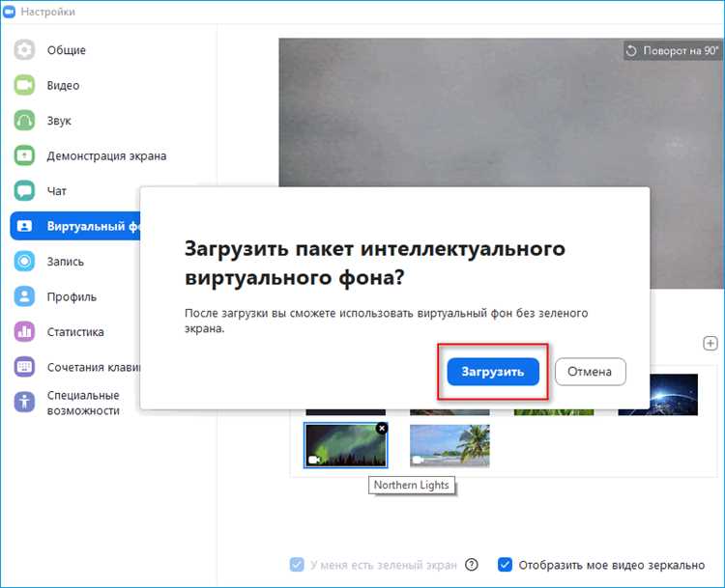The width and height of the screenshot is (725, 588).
Task: Click the Accessibility icon in sidebar
Action: coord(24,402)
